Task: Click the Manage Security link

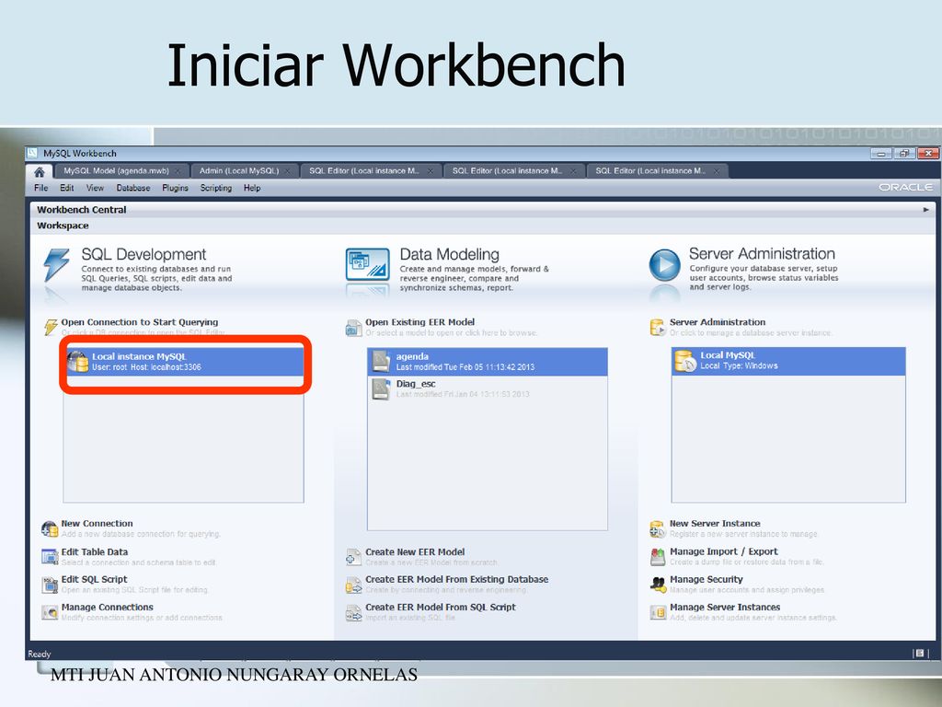Action: point(706,580)
